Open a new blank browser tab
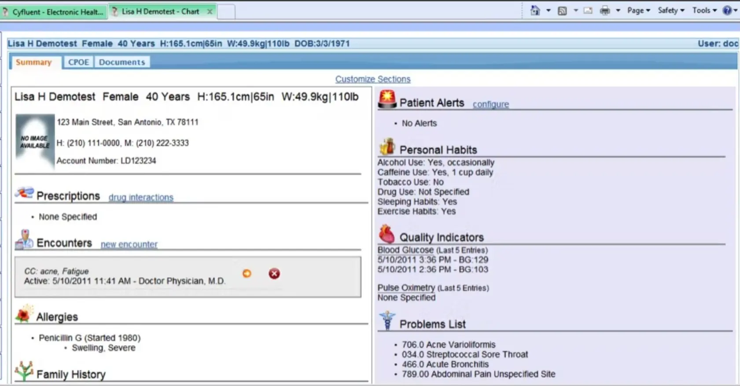 [x=226, y=12]
